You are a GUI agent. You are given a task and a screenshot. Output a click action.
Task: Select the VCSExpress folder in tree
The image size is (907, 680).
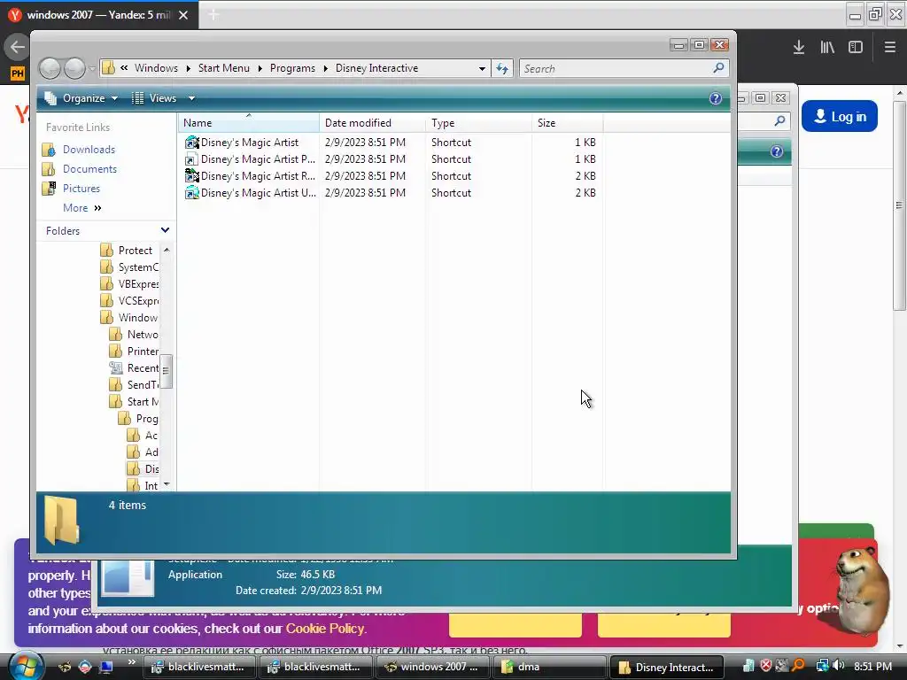(129, 301)
